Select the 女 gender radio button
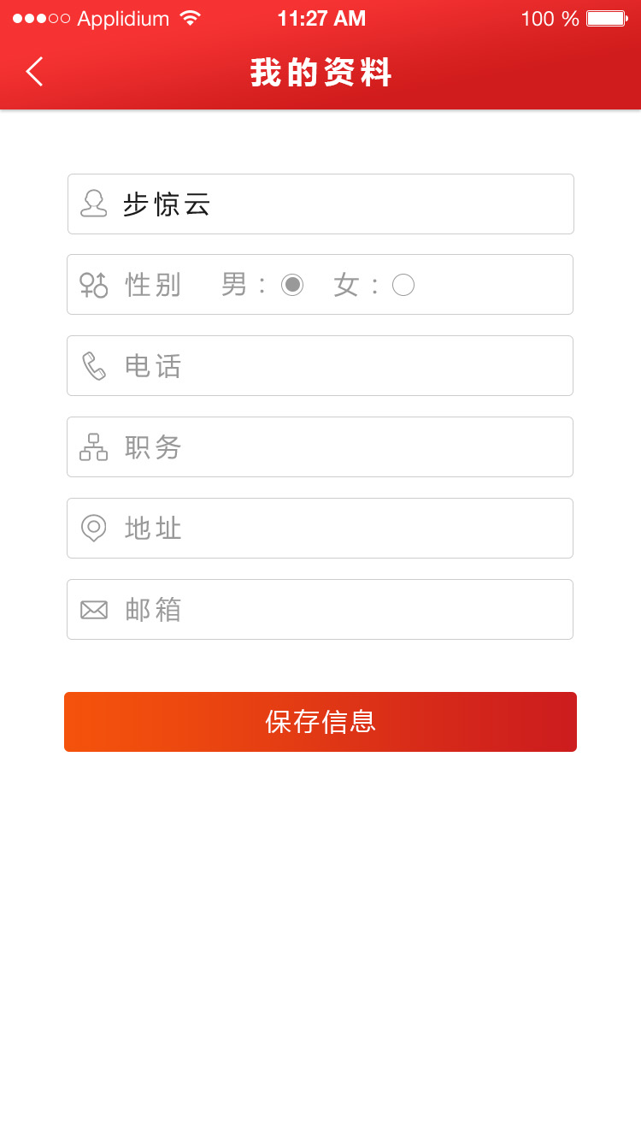This screenshot has height=1141, width=641. coord(403,285)
